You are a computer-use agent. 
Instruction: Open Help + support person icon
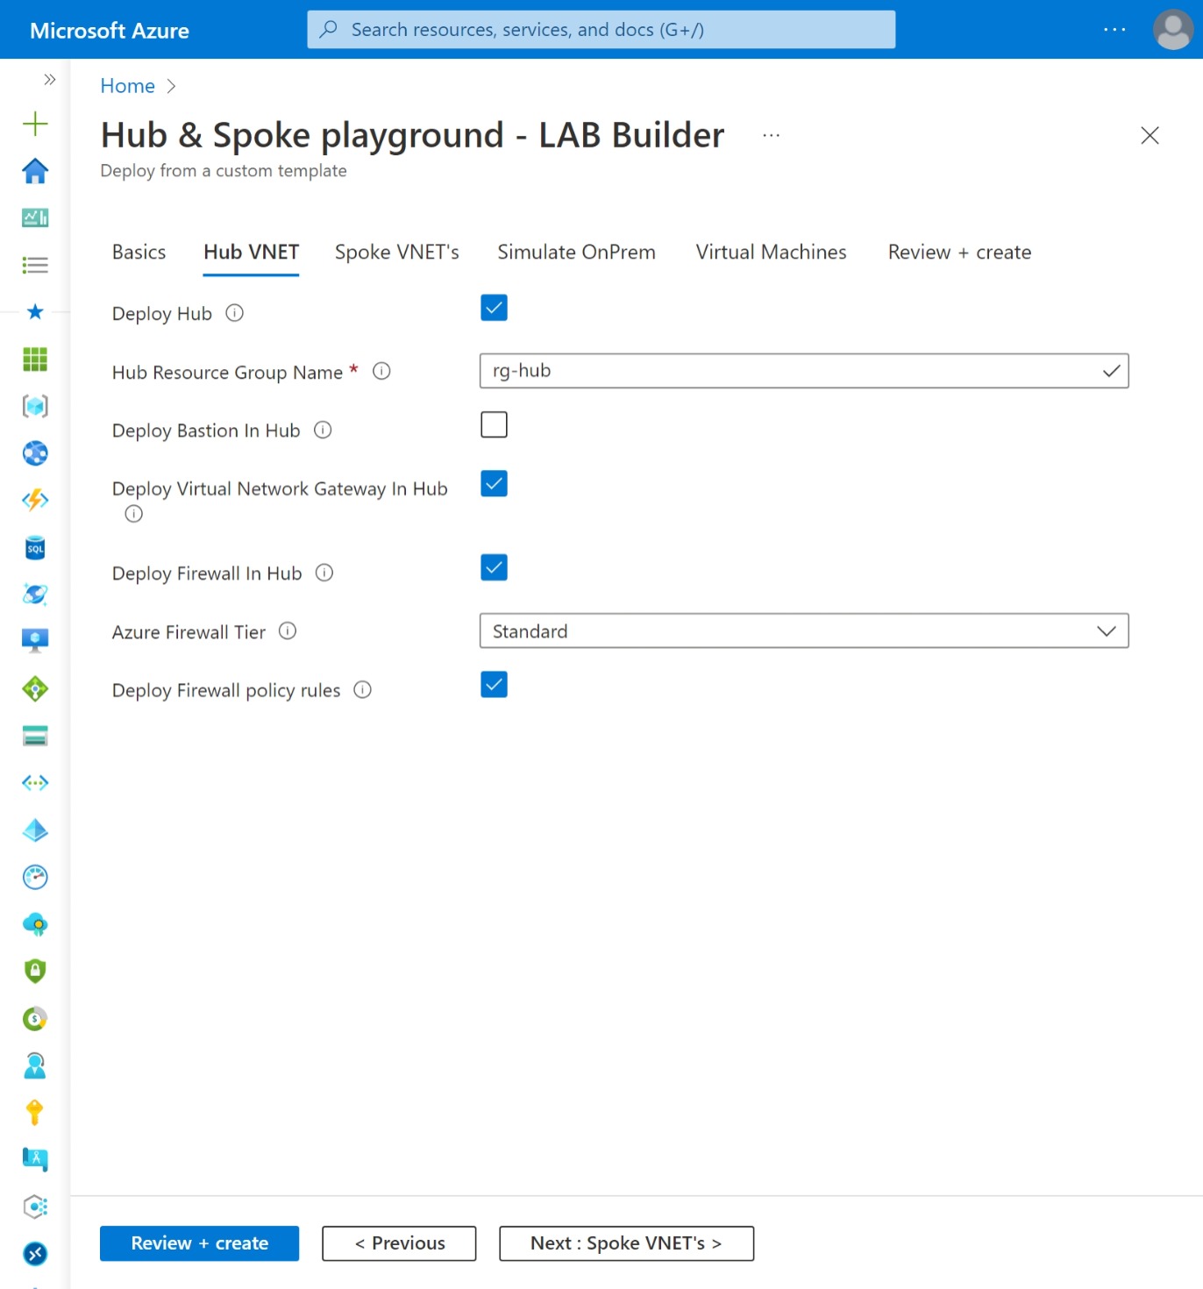click(x=35, y=1065)
